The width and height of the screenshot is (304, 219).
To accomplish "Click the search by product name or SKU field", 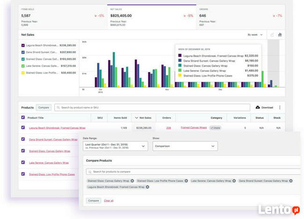I will click(x=152, y=107).
